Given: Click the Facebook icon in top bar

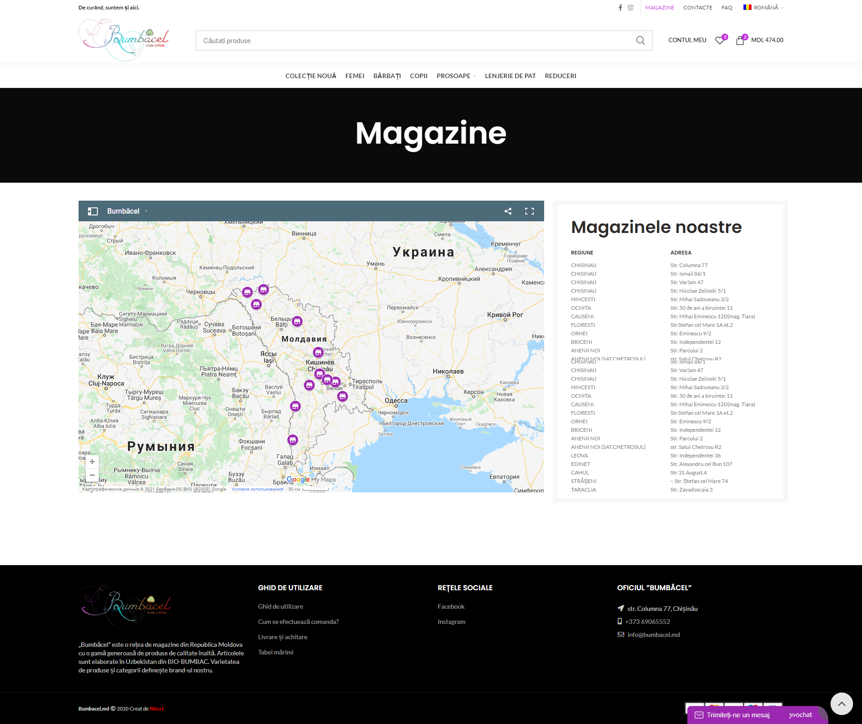Looking at the screenshot, I should pyautogui.click(x=620, y=8).
